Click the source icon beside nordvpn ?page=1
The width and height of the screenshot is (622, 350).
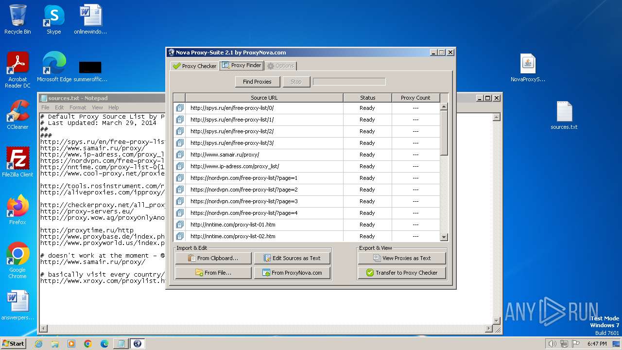[x=180, y=178]
